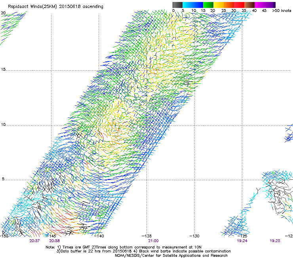This screenshot has width=293, height=258.
Task: Click the '40' color scale label
Action: tap(254, 11)
